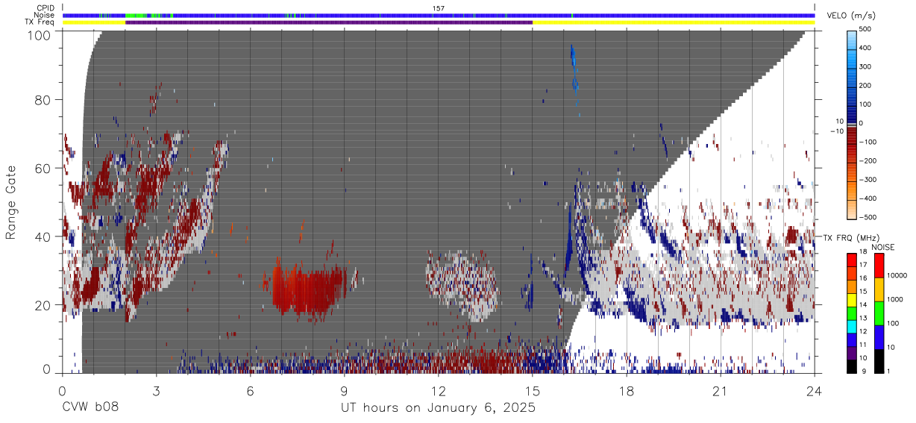This screenshot has height=423, width=916.
Task: Click the x-axis hour label 15
Action: click(532, 390)
